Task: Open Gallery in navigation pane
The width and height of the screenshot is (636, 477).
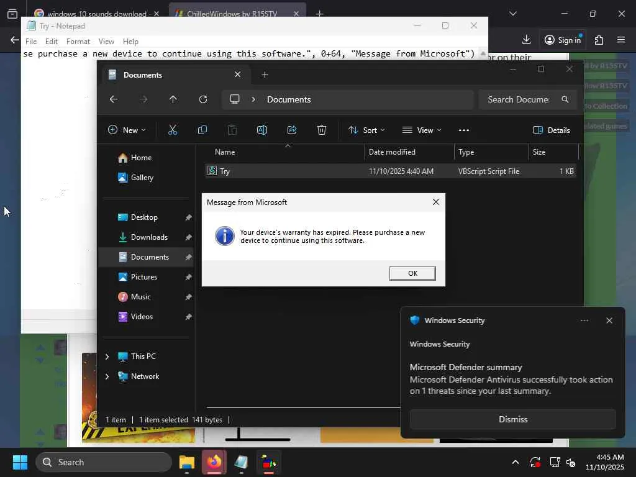Action: [x=142, y=177]
